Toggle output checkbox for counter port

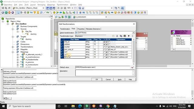[x=107, y=47]
